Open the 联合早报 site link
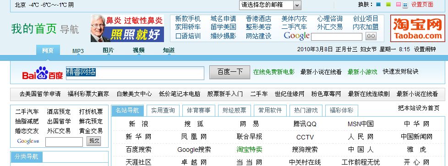The image size is (448, 166). click(250, 137)
